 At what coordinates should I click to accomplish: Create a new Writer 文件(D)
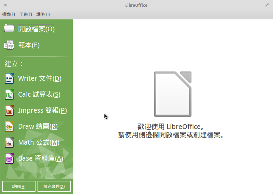[40, 78]
